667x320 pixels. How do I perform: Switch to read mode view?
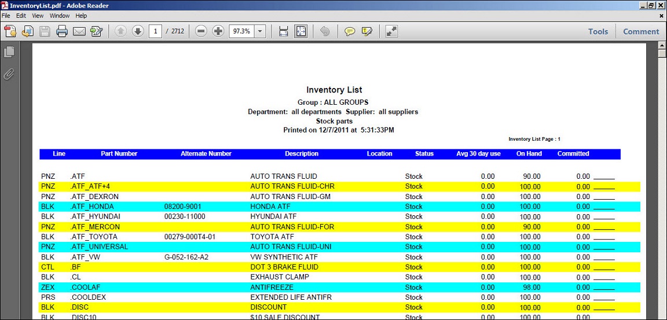pos(392,31)
